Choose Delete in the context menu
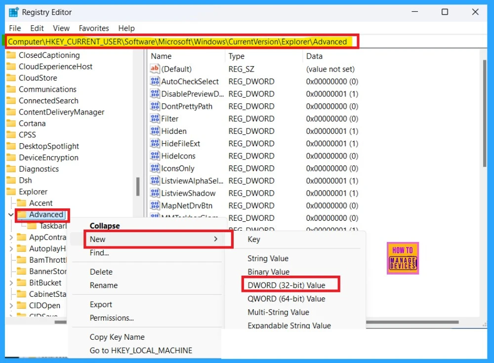Viewport: 494px width, 363px height. [101, 272]
